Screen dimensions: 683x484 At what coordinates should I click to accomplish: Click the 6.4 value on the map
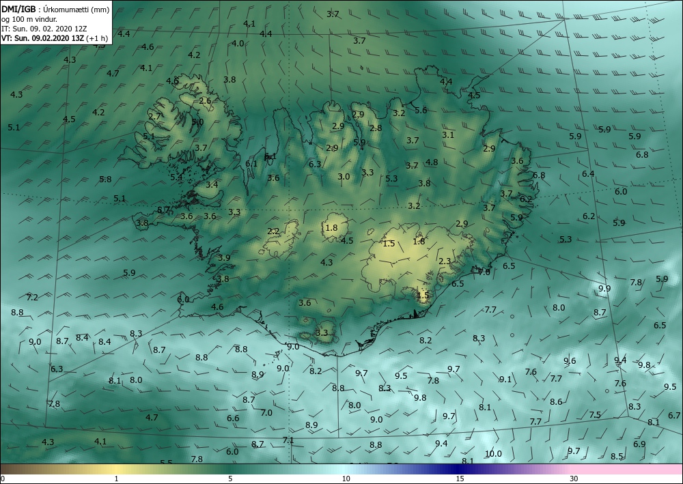pyautogui.click(x=588, y=173)
